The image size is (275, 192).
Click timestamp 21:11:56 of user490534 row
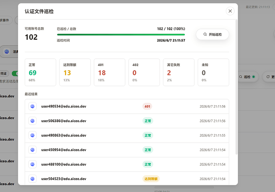(x=212, y=106)
